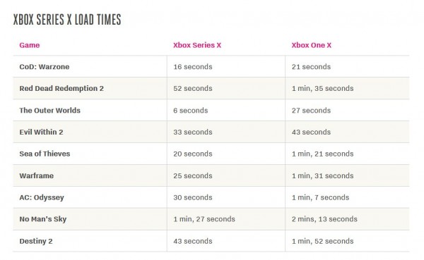Click Destiny 2 game name
The height and width of the screenshot is (260, 424).
pyautogui.click(x=36, y=241)
